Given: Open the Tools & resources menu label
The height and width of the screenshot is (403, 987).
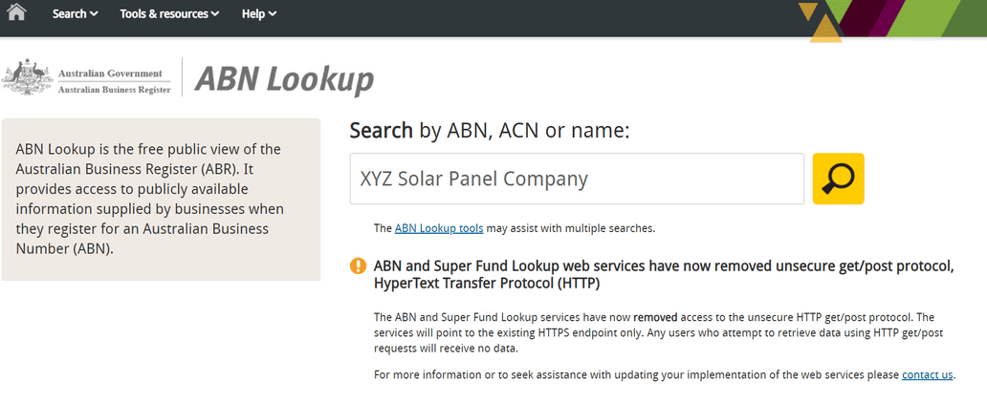Looking at the screenshot, I should 164,13.
